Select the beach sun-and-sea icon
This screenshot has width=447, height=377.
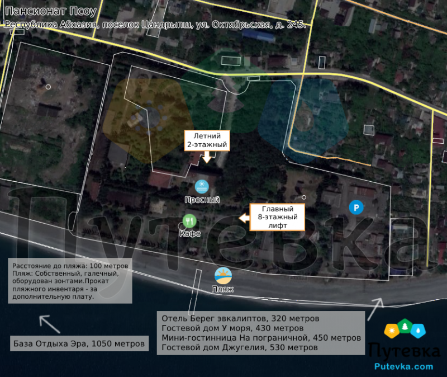(223, 275)
